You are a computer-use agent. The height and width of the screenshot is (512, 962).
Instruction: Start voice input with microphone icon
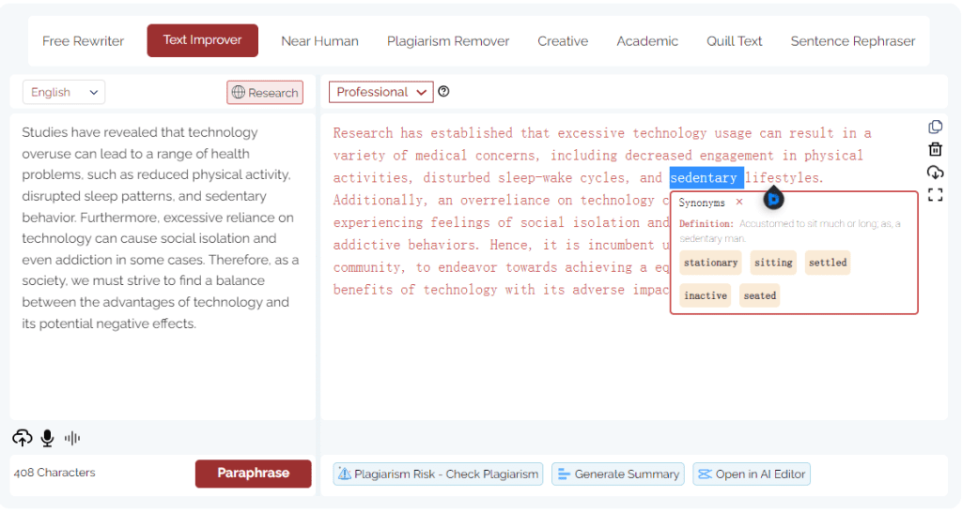[47, 438]
